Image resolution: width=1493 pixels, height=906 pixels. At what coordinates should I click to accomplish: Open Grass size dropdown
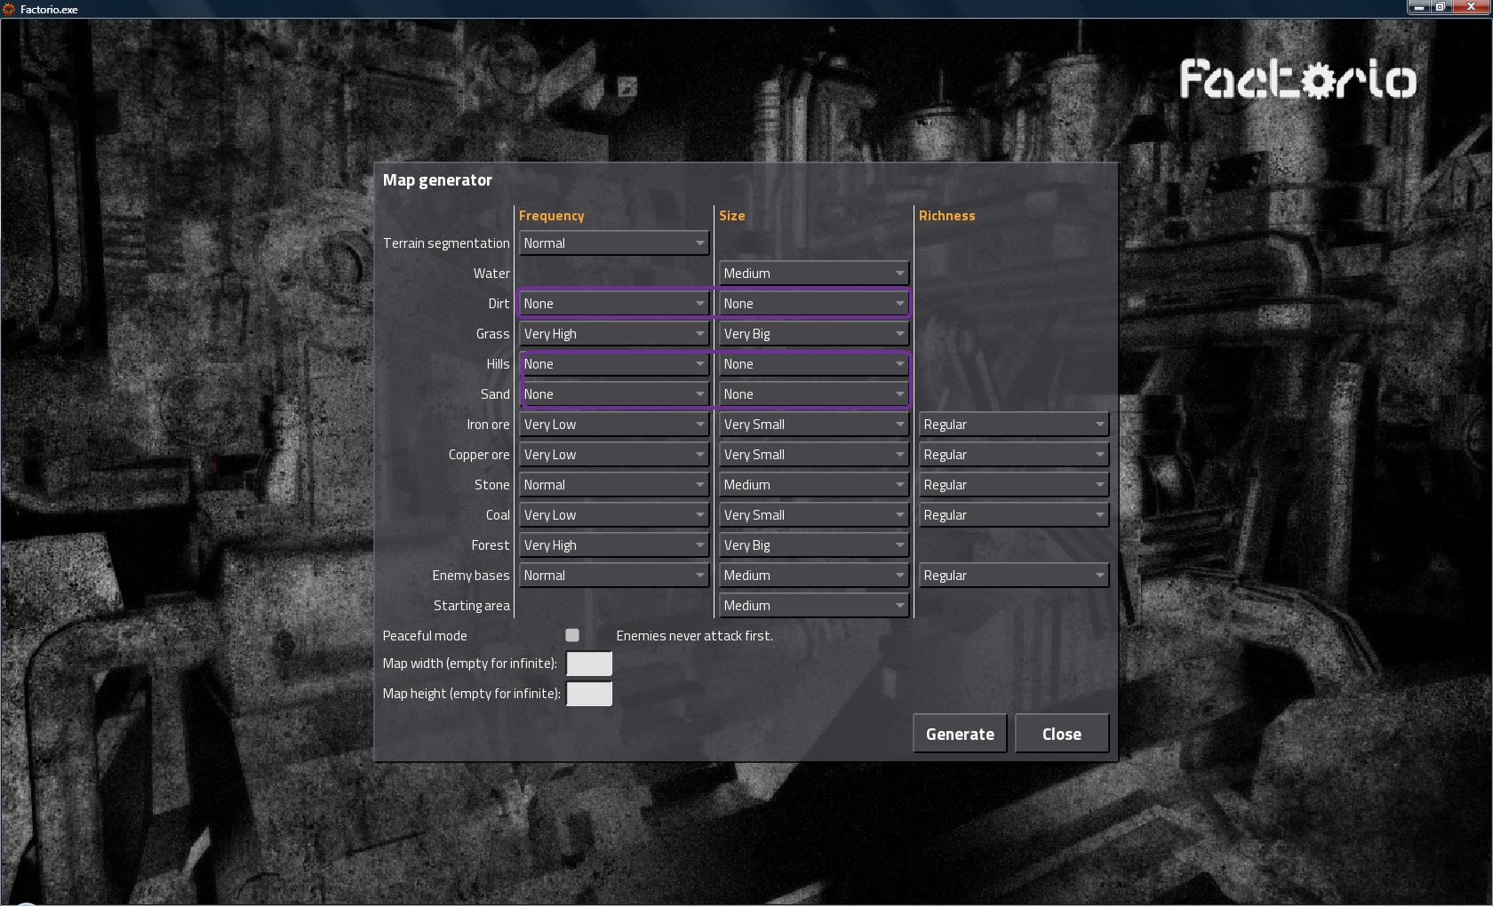point(814,334)
